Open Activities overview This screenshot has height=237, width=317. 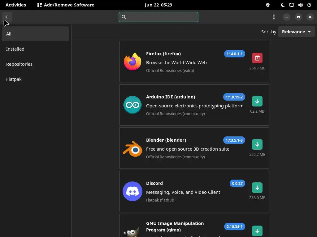click(x=16, y=5)
